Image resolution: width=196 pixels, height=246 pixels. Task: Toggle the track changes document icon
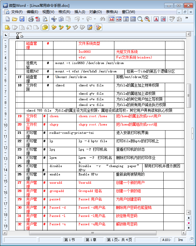pos(99,28)
